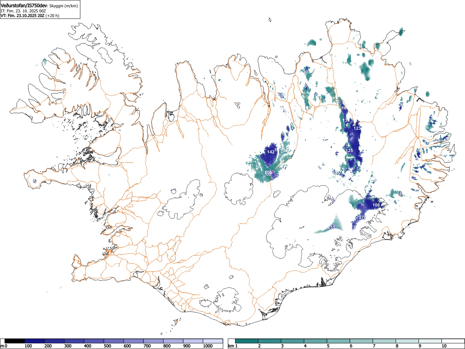Image resolution: width=465 pixels, height=349 pixels.
Task: Pick the pale swatch between 8 and 9 km
Action: (407, 341)
